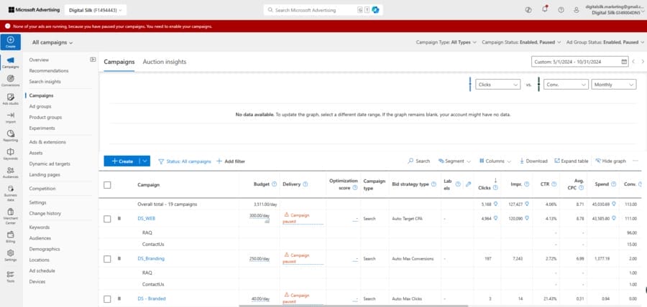Screen dimensions: 647x307
Task: Click the DS_Branding campaign link
Action: click(151, 258)
